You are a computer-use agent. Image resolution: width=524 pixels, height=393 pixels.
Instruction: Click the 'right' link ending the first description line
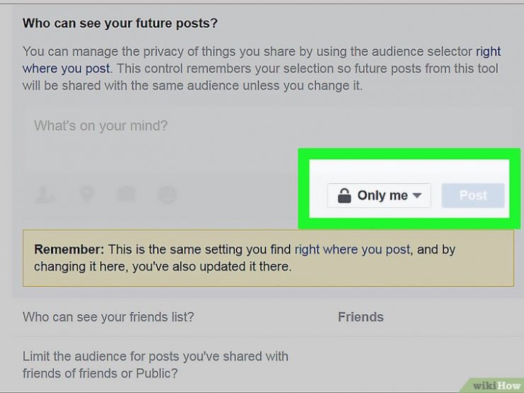(489, 52)
